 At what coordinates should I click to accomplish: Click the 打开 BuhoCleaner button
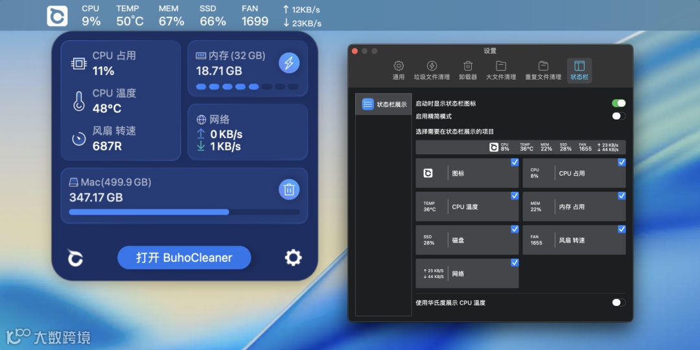click(184, 257)
